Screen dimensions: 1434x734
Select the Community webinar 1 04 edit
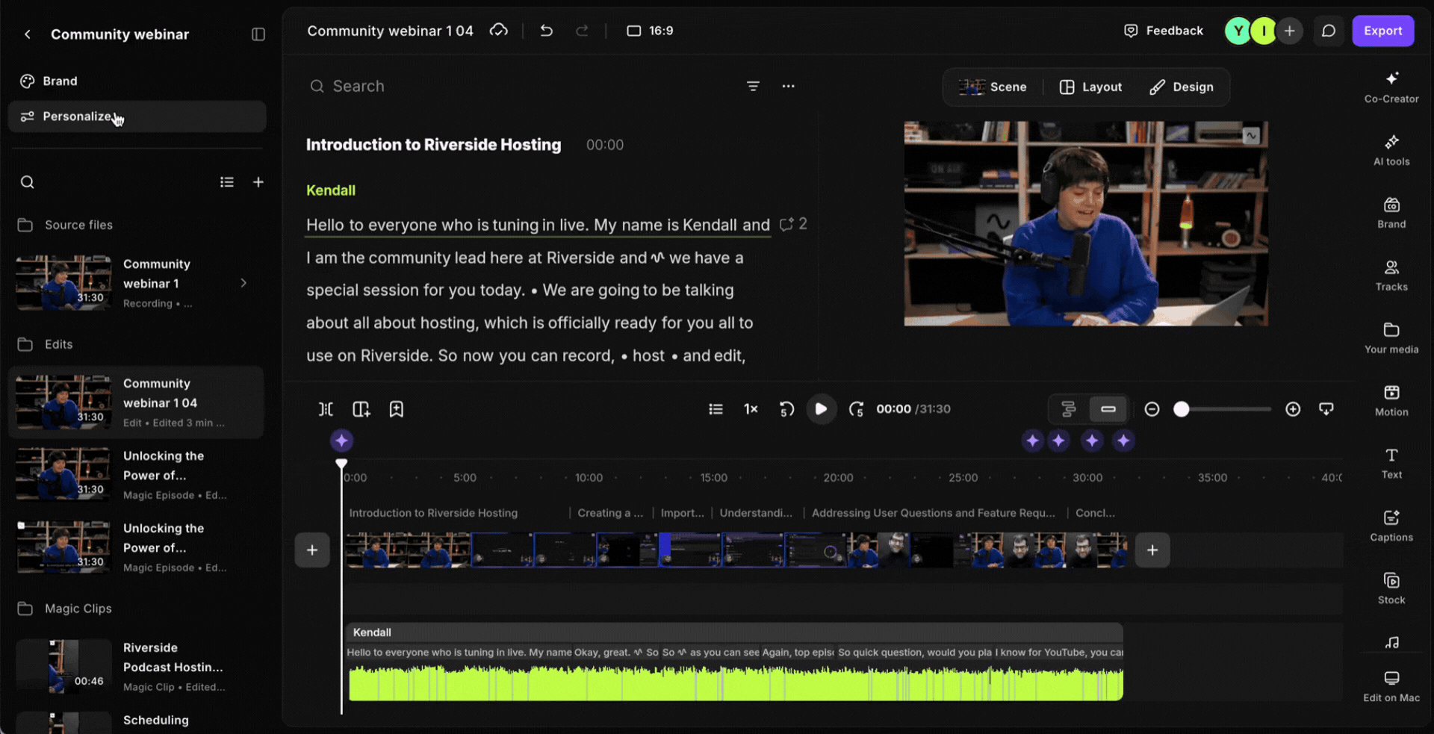point(137,402)
